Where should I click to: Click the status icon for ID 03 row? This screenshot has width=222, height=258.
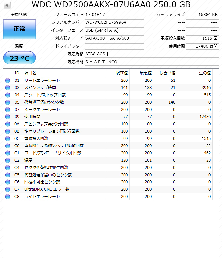pyautogui.click(x=8, y=88)
